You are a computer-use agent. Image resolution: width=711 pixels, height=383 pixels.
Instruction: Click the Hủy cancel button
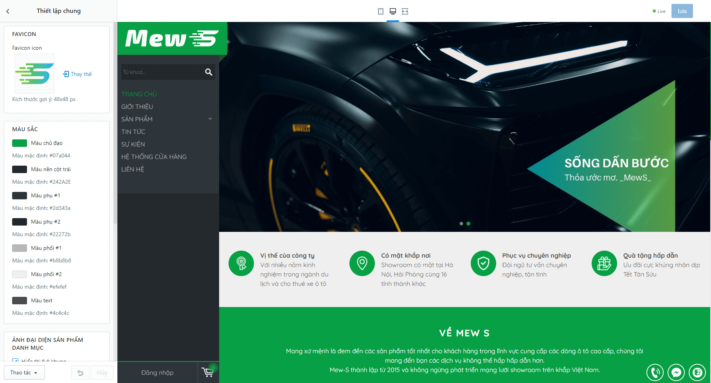click(x=102, y=372)
